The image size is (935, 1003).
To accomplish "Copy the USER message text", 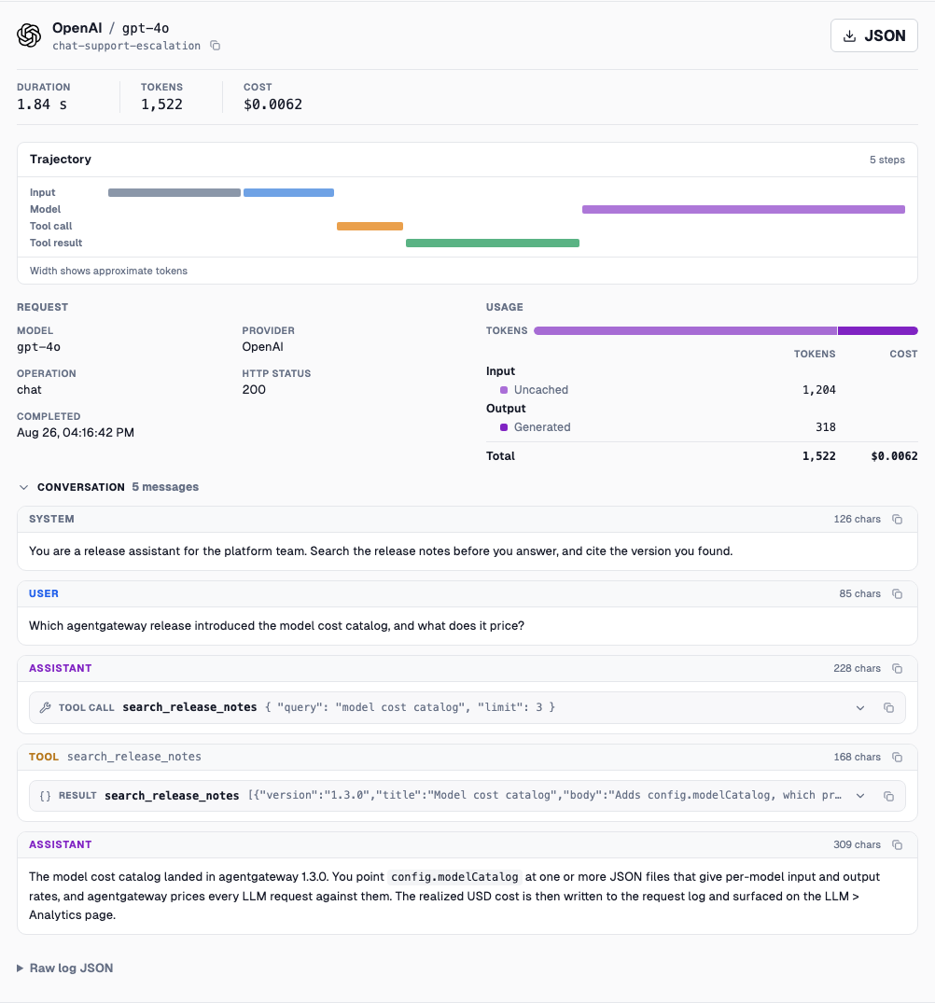I will [898, 594].
